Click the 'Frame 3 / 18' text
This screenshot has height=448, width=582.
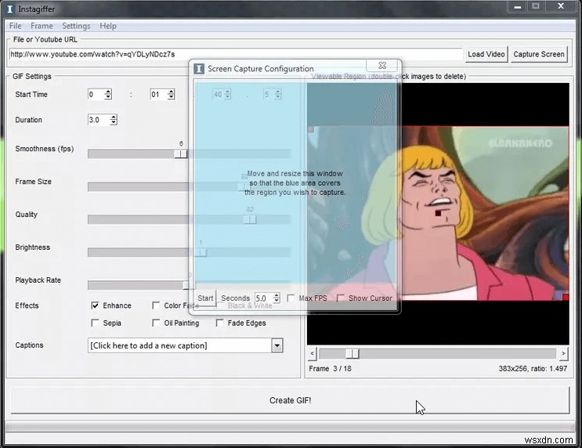330,369
